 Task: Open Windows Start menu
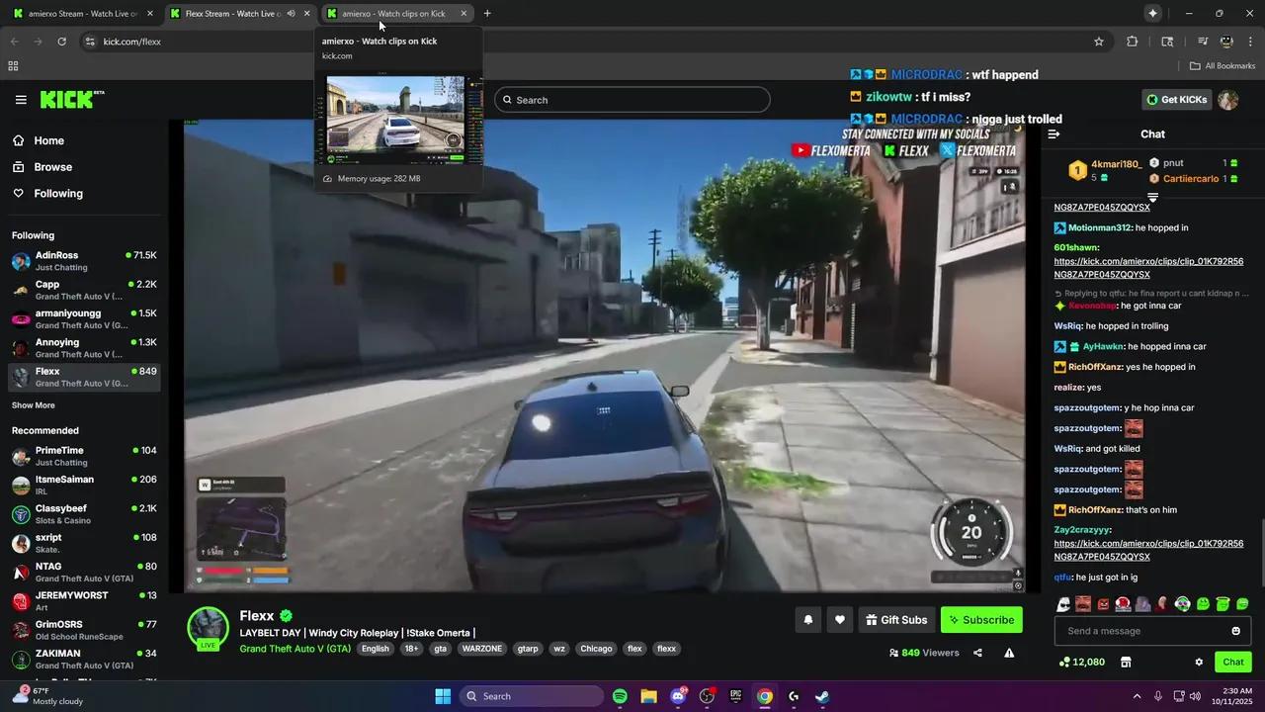pos(443,696)
